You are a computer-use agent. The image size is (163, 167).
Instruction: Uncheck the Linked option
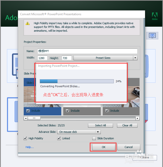tap(59, 138)
